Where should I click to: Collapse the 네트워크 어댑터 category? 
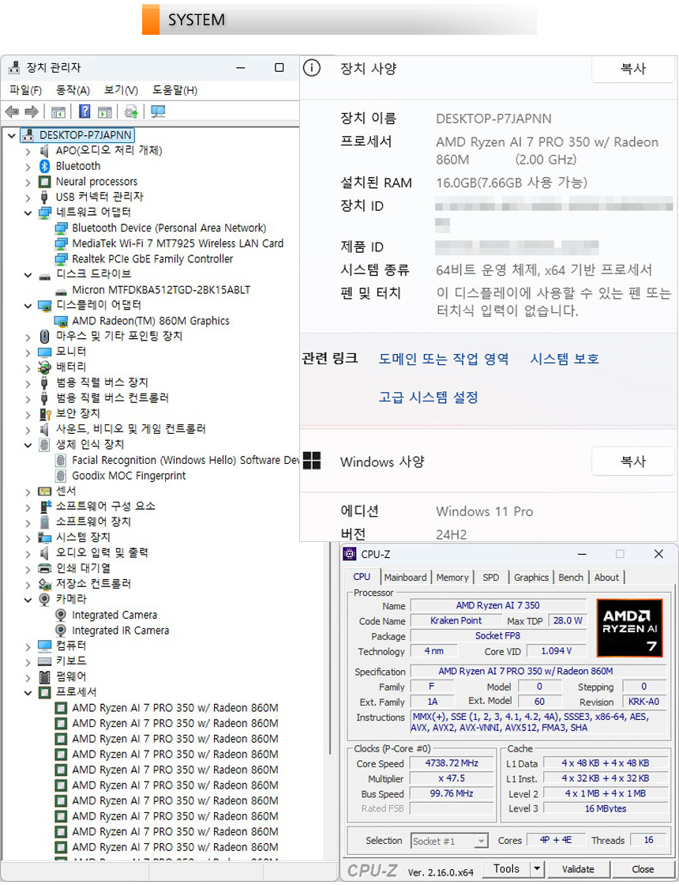(28, 213)
